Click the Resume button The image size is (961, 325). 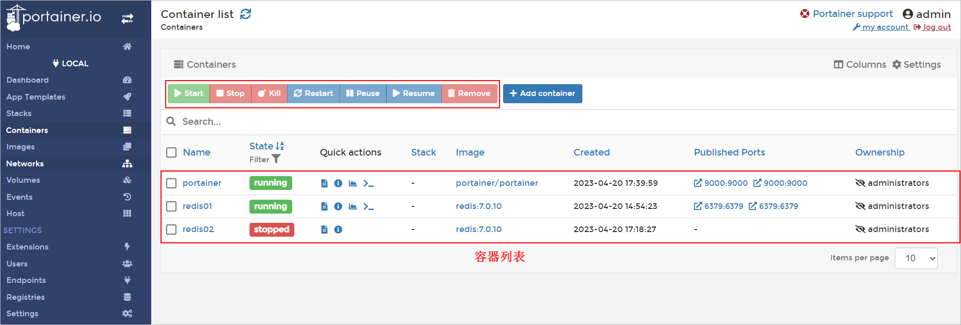[414, 93]
